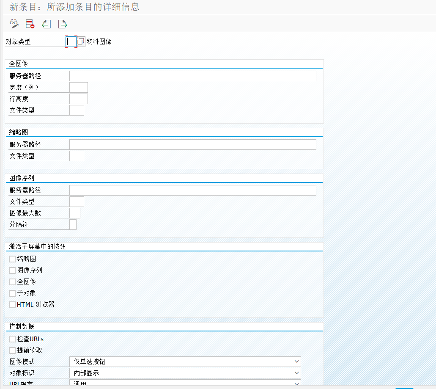
Task: Go to next entry with forward-arrow icon
Action: pyautogui.click(x=62, y=24)
